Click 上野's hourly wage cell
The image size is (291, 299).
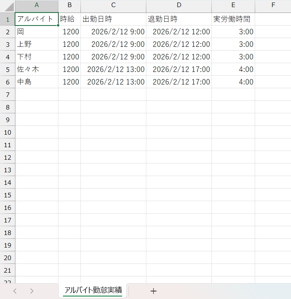69,44
